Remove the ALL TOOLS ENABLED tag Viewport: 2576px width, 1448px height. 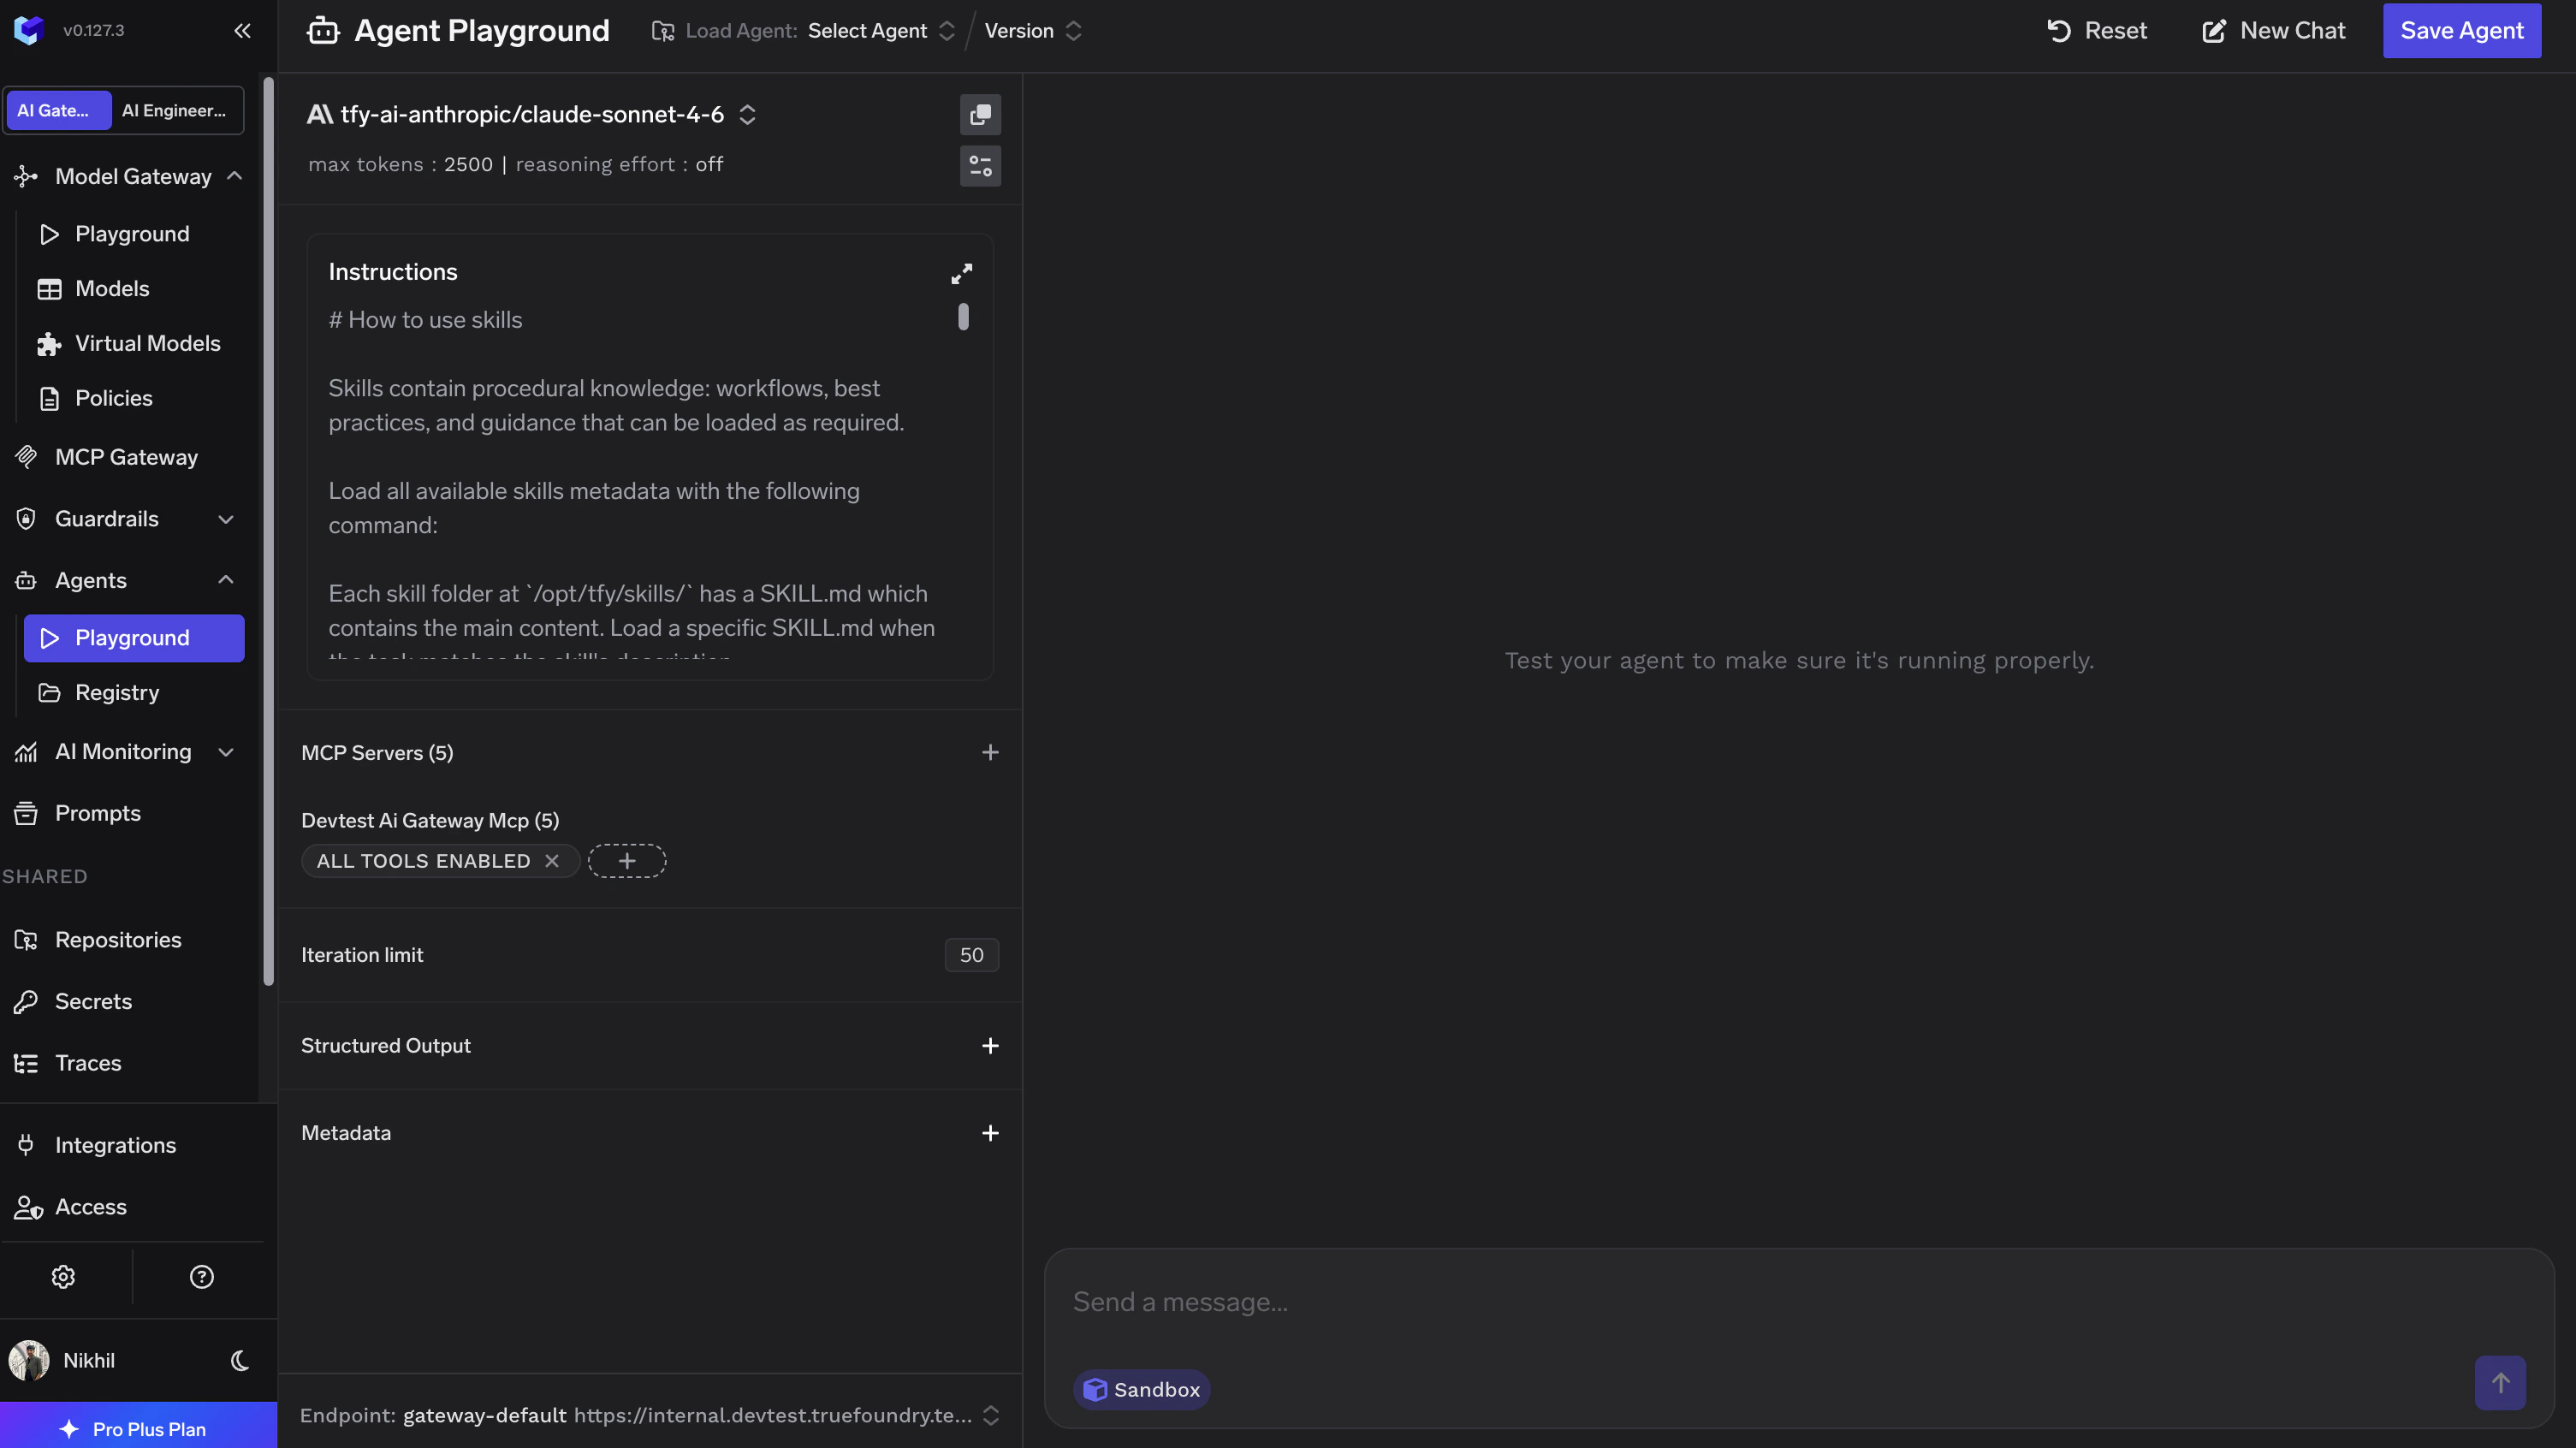pyautogui.click(x=554, y=860)
